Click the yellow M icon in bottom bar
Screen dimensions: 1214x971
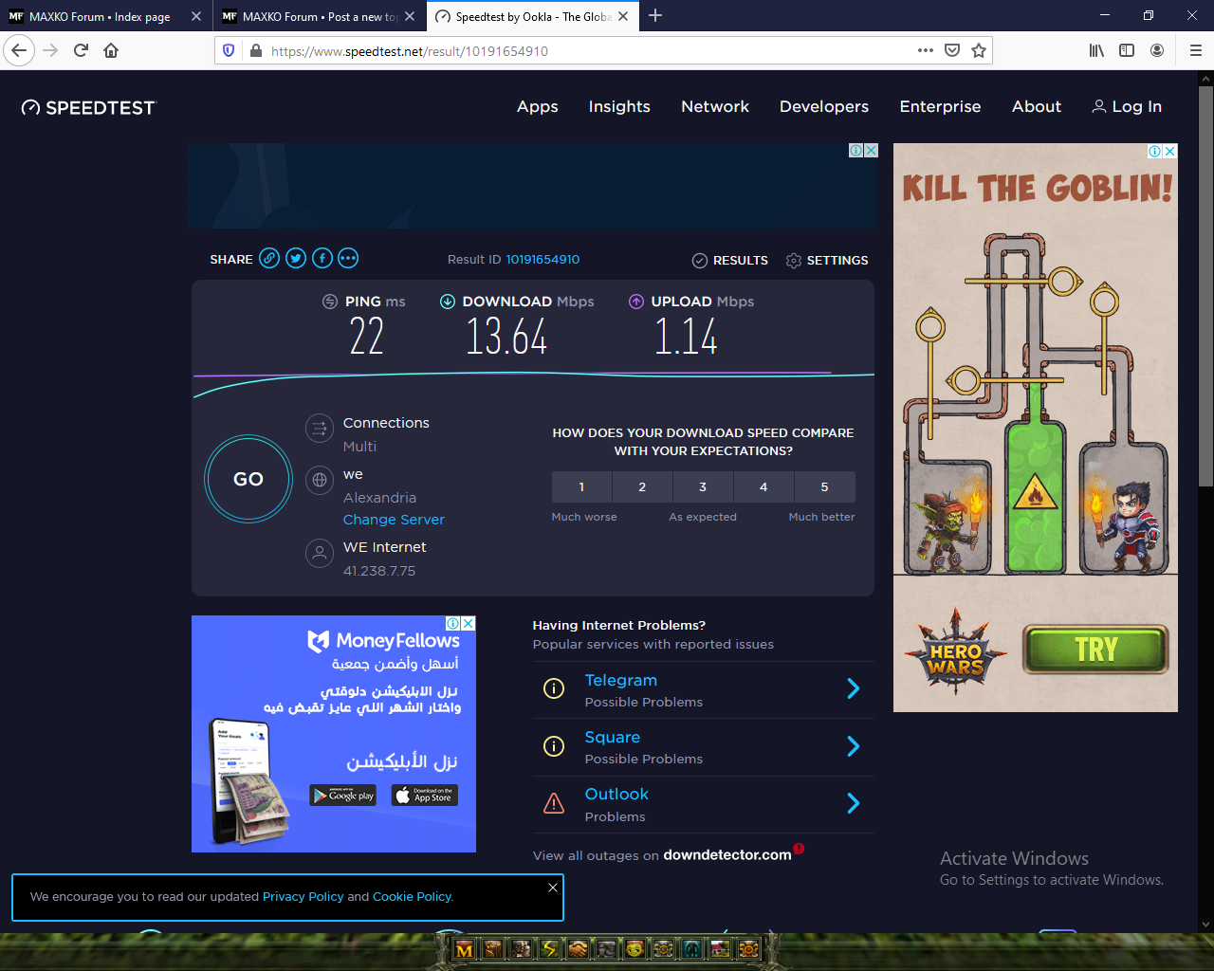[x=464, y=949]
